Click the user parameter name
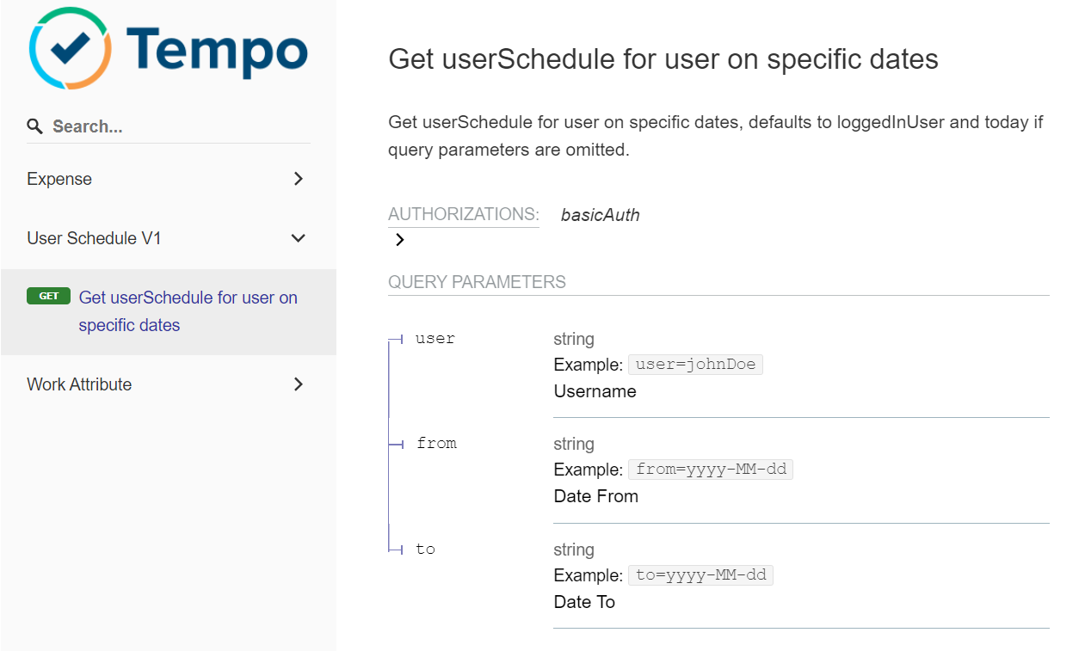 click(x=435, y=339)
